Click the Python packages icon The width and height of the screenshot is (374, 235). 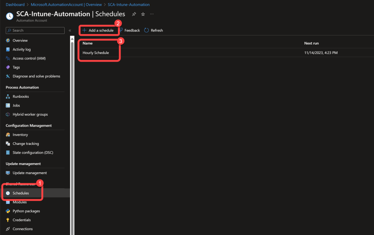[x=8, y=211]
